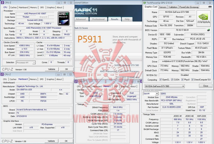Screen dimensions: 214x144
Task: Select About tab in Memory CPU-Z window
Action: (x=133, y=87)
